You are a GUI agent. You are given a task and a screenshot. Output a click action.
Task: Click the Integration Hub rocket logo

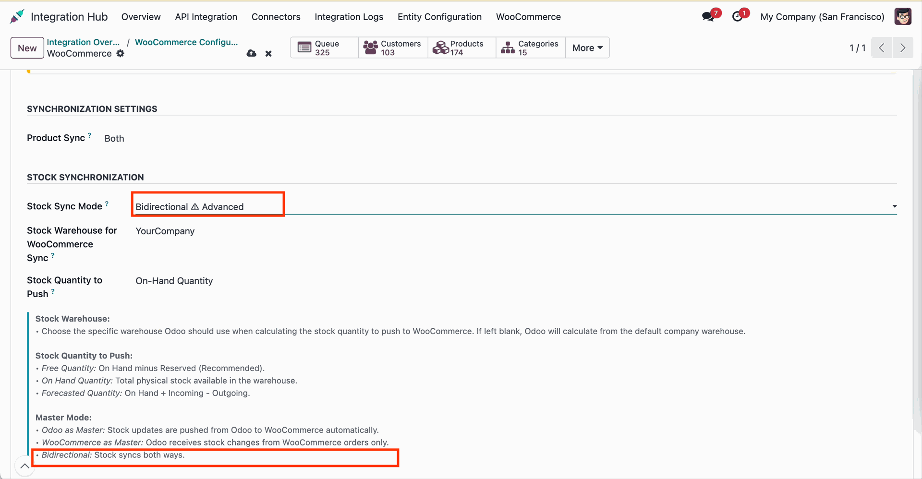pyautogui.click(x=17, y=17)
